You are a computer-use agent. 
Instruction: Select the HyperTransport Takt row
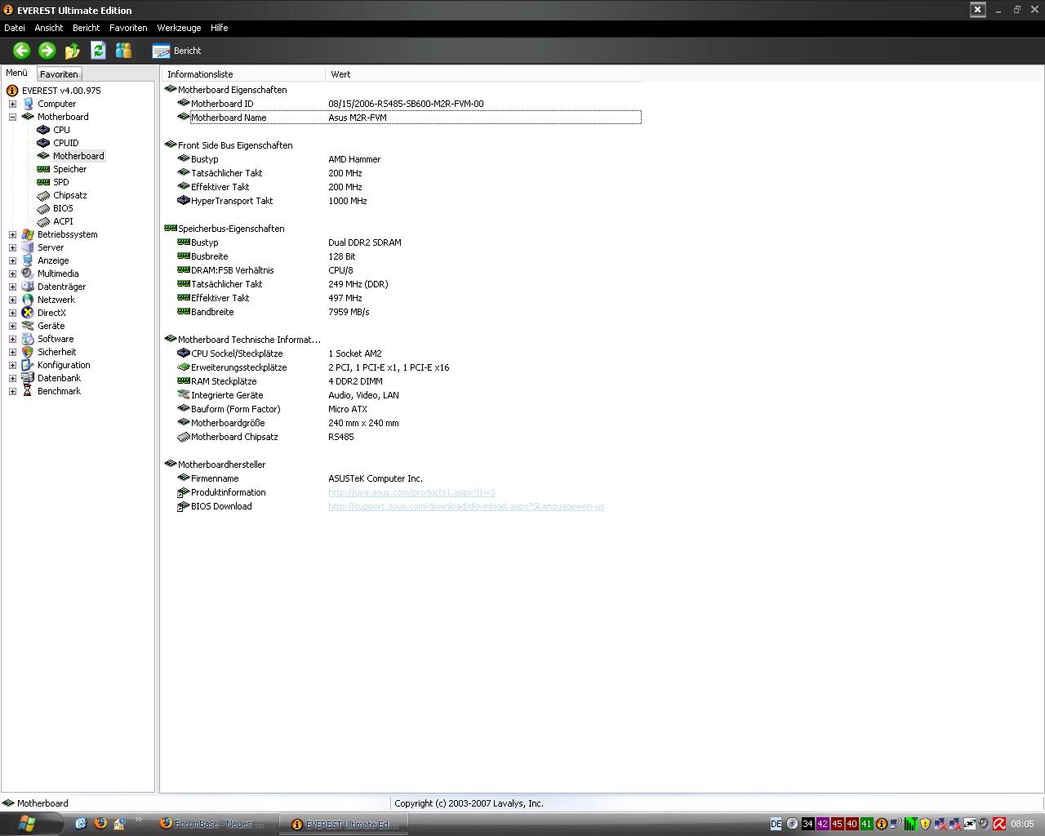[408, 201]
